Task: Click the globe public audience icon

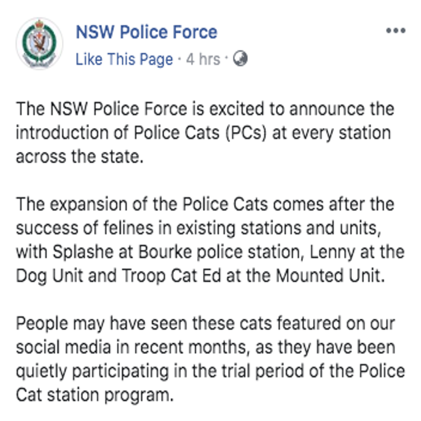Action: pos(240,59)
